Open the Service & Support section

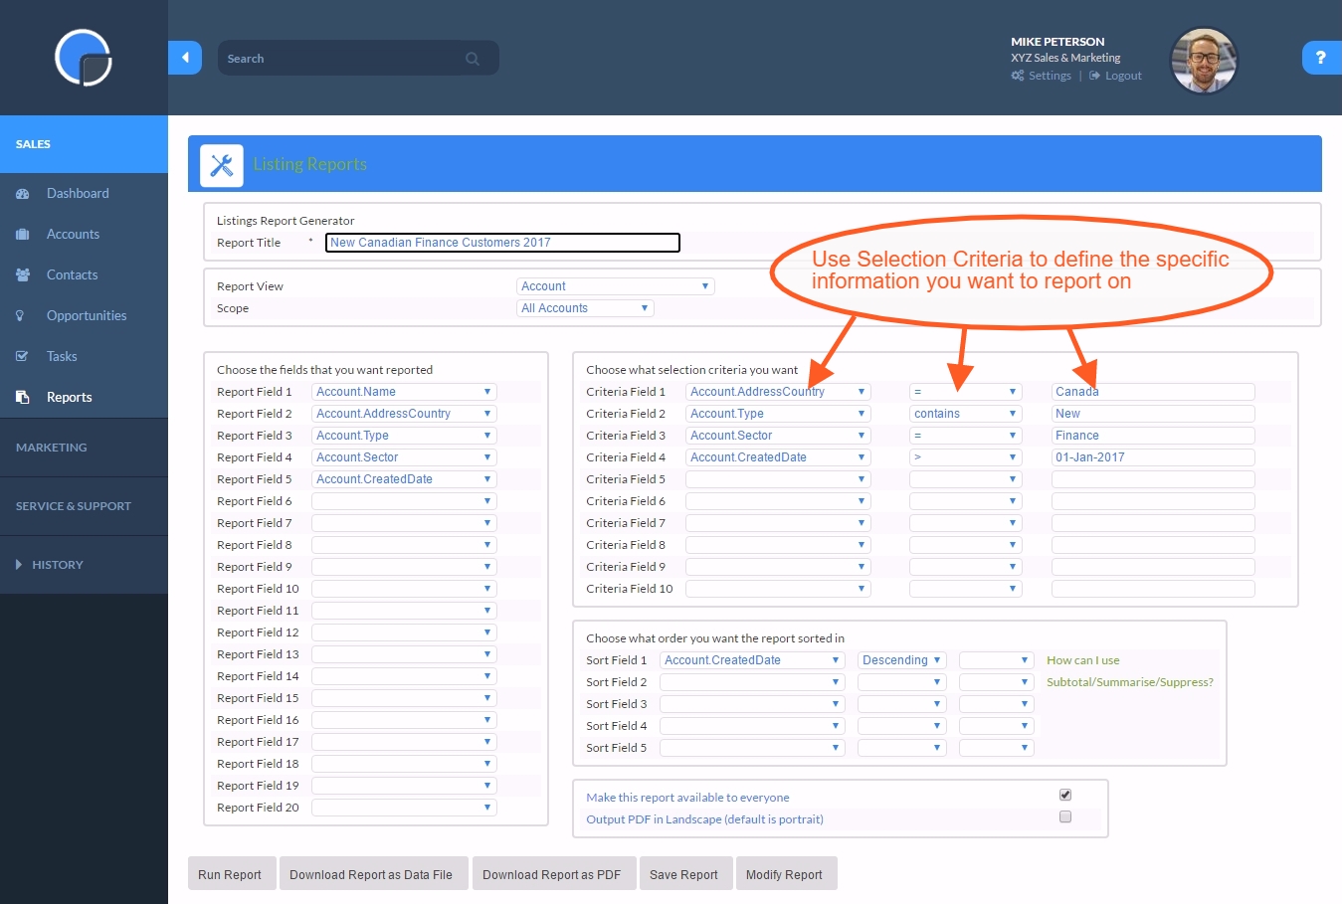coord(84,506)
